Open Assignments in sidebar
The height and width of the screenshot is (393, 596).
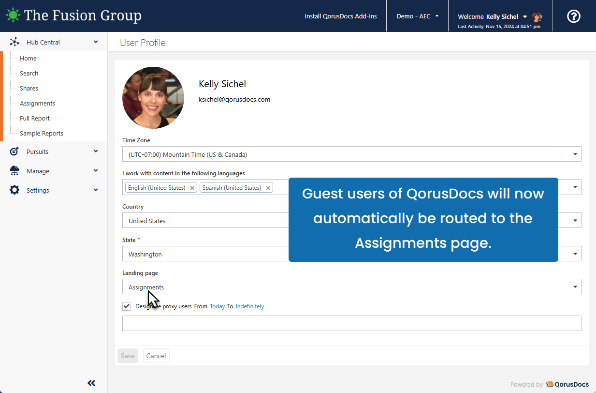tap(37, 103)
